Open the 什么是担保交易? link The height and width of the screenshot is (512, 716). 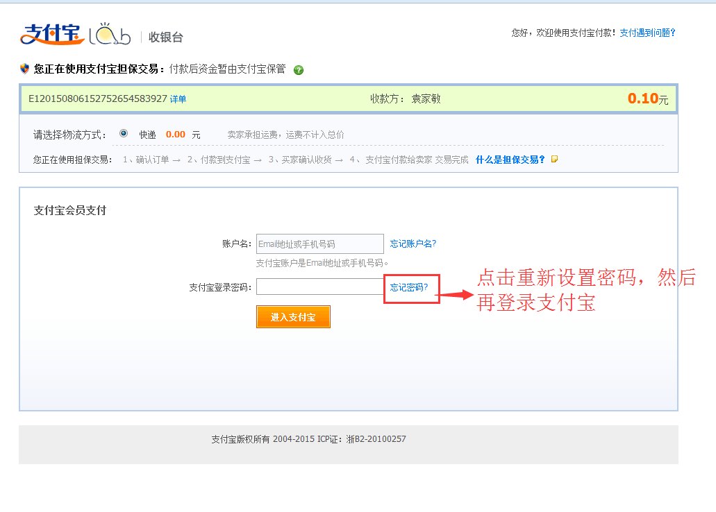(x=510, y=160)
